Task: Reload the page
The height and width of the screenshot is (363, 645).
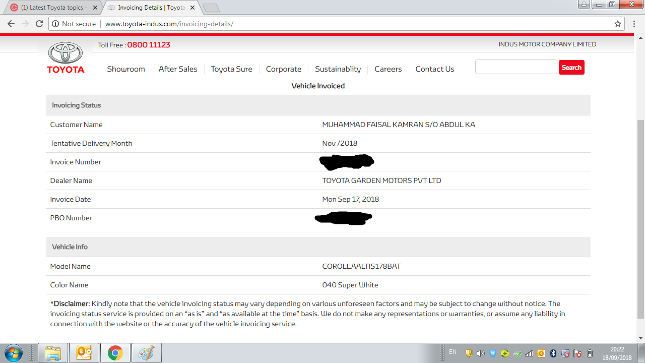Action: point(39,24)
